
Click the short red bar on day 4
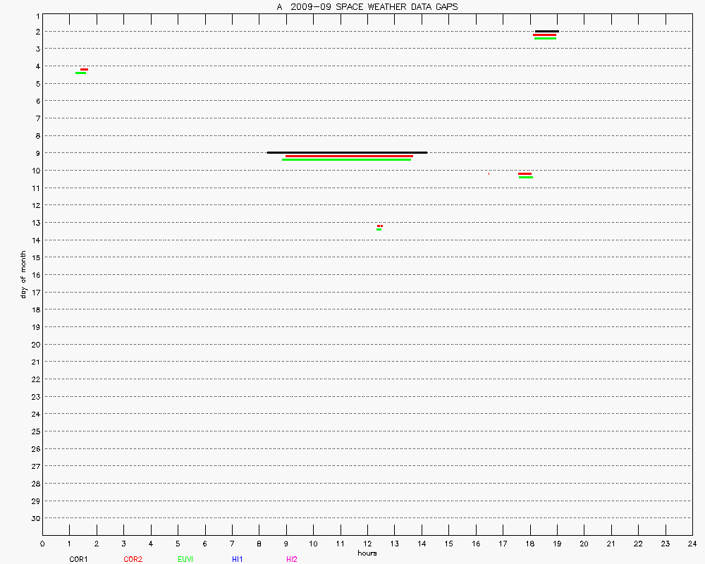(84, 69)
